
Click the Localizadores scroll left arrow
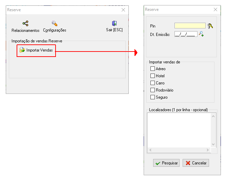[150, 150]
